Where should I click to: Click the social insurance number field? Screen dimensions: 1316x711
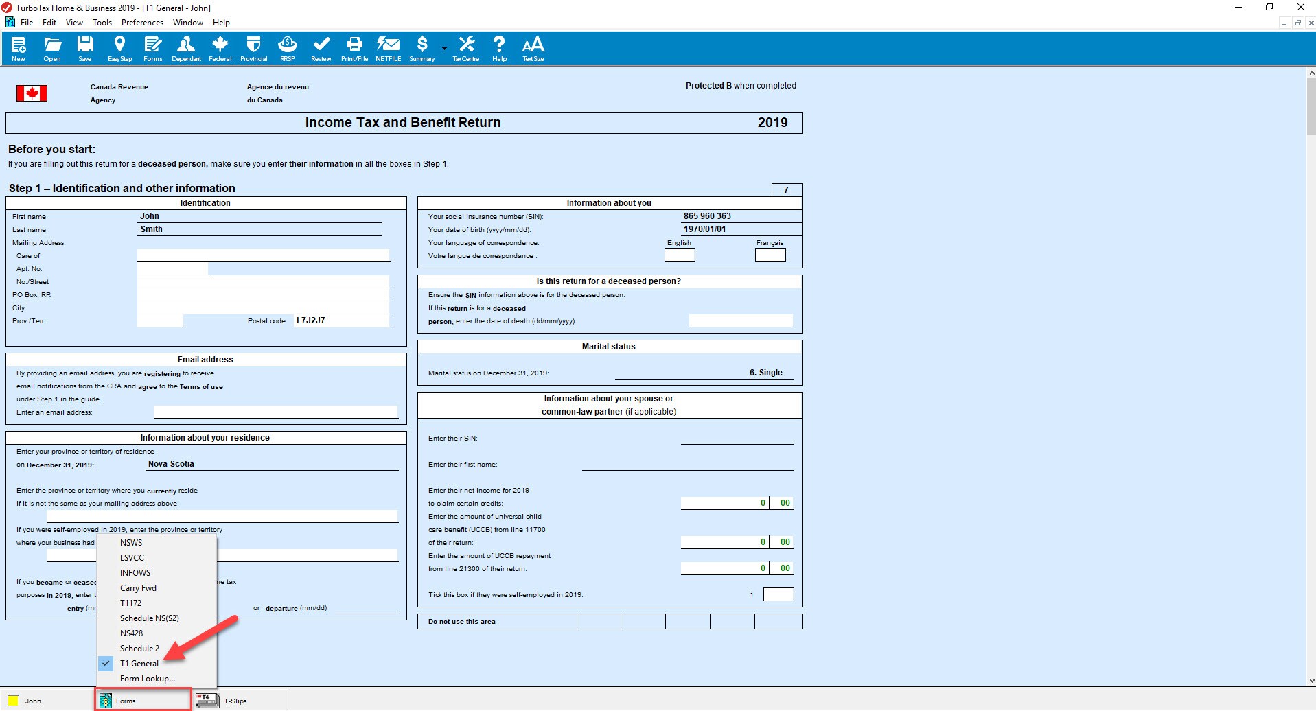tap(741, 216)
